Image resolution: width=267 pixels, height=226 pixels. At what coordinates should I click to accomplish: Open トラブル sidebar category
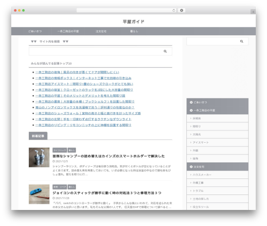point(217,191)
